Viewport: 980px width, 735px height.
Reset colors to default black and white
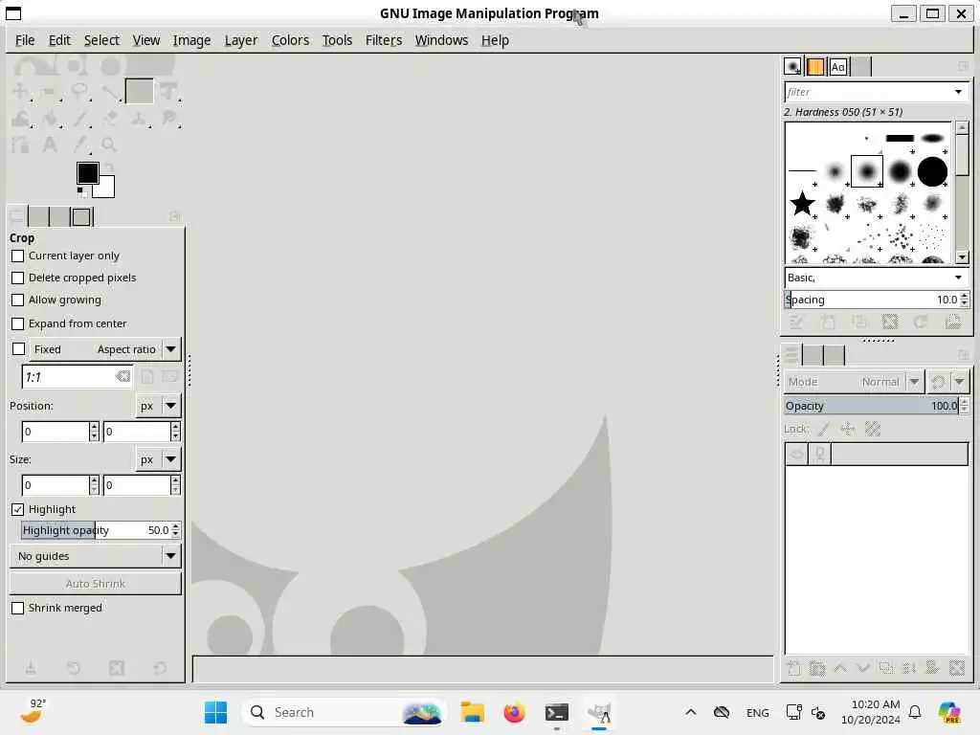[81, 191]
